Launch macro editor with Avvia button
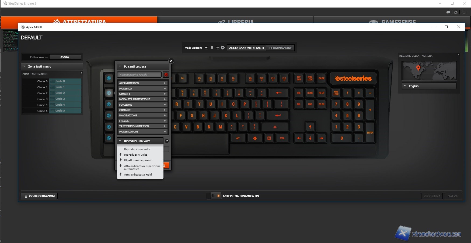This screenshot has width=471, height=243. (x=65, y=57)
